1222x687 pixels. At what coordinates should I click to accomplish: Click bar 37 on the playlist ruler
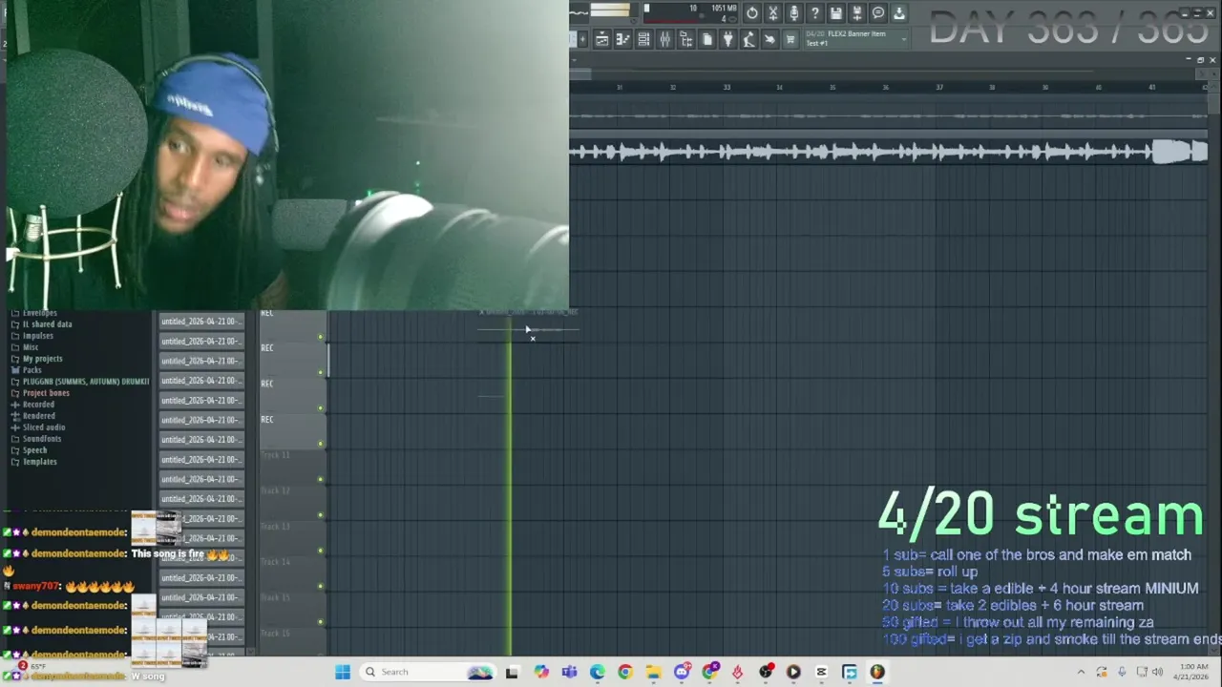(939, 88)
